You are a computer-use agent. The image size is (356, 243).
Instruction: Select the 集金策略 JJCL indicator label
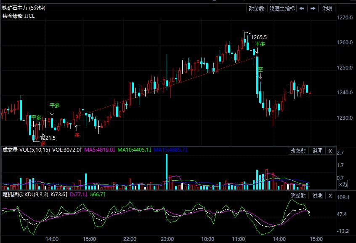pyautogui.click(x=19, y=16)
